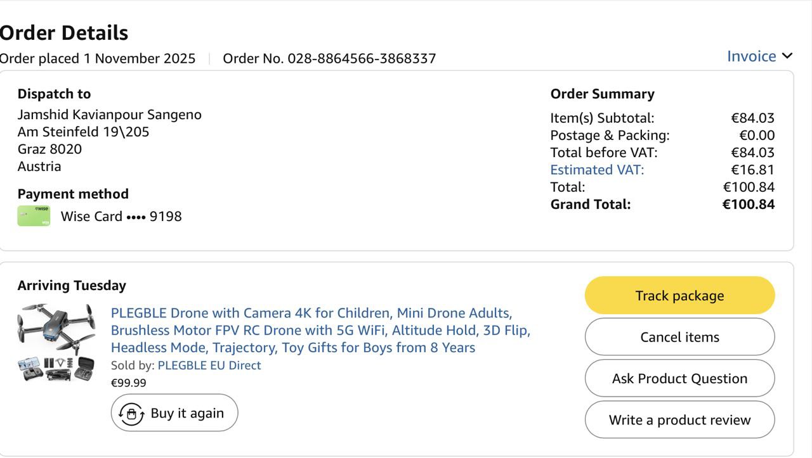The width and height of the screenshot is (812, 458).
Task: Visit the PLEGBLE EU Direct seller page
Action: click(209, 366)
